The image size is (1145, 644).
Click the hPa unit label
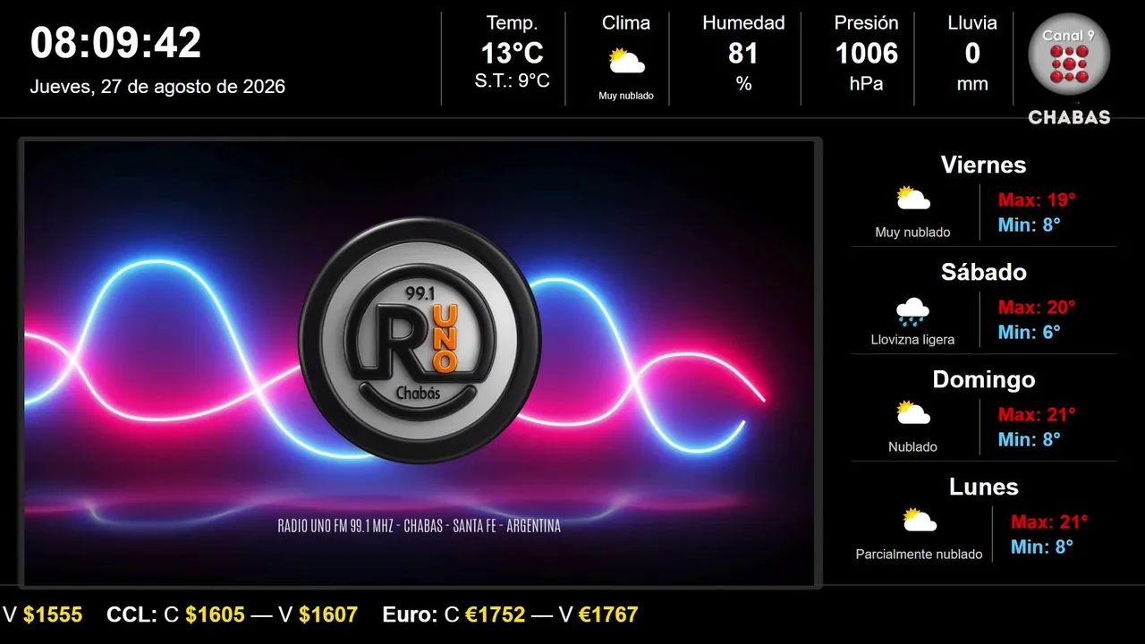click(x=866, y=84)
